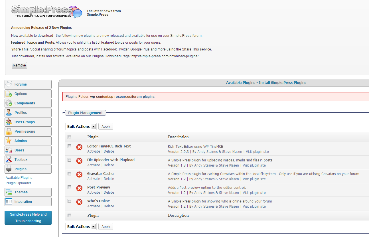Check the Post Preview plugin checkbox
The image size is (369, 237).
69,187
